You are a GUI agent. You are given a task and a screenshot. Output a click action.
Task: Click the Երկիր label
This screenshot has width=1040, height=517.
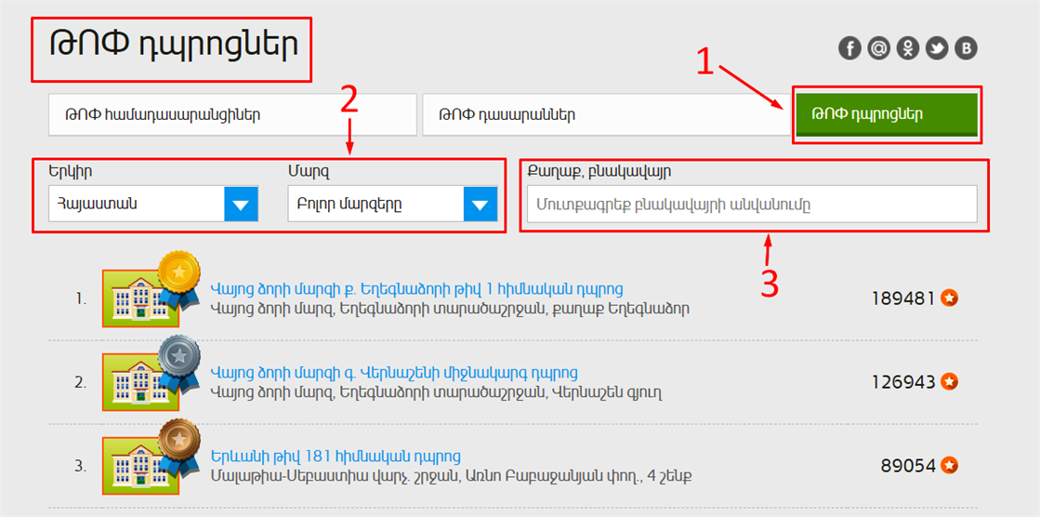pyautogui.click(x=70, y=171)
